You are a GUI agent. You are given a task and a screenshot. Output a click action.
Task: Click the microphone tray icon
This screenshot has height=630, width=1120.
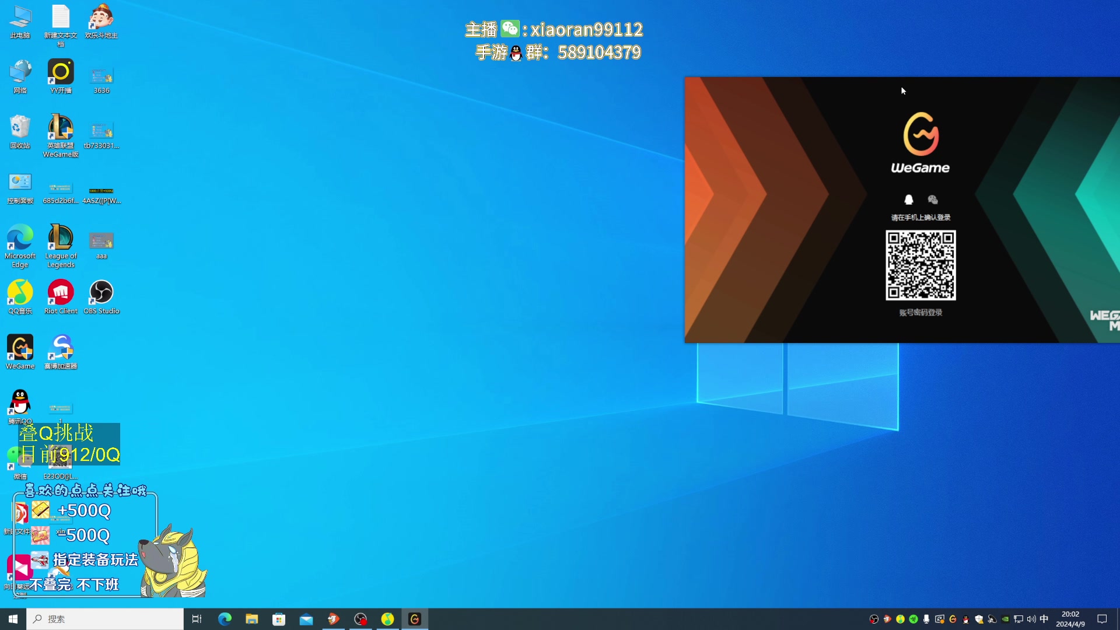pyautogui.click(x=926, y=619)
